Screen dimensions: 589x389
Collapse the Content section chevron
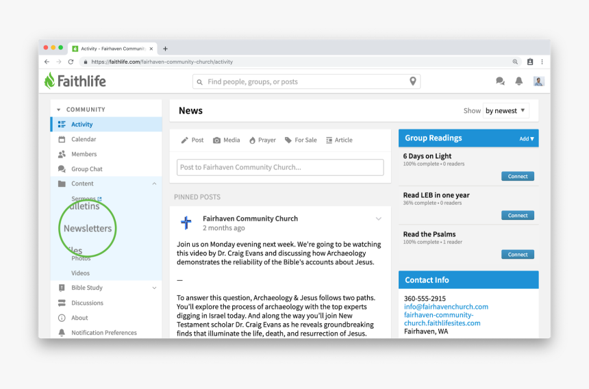click(154, 184)
